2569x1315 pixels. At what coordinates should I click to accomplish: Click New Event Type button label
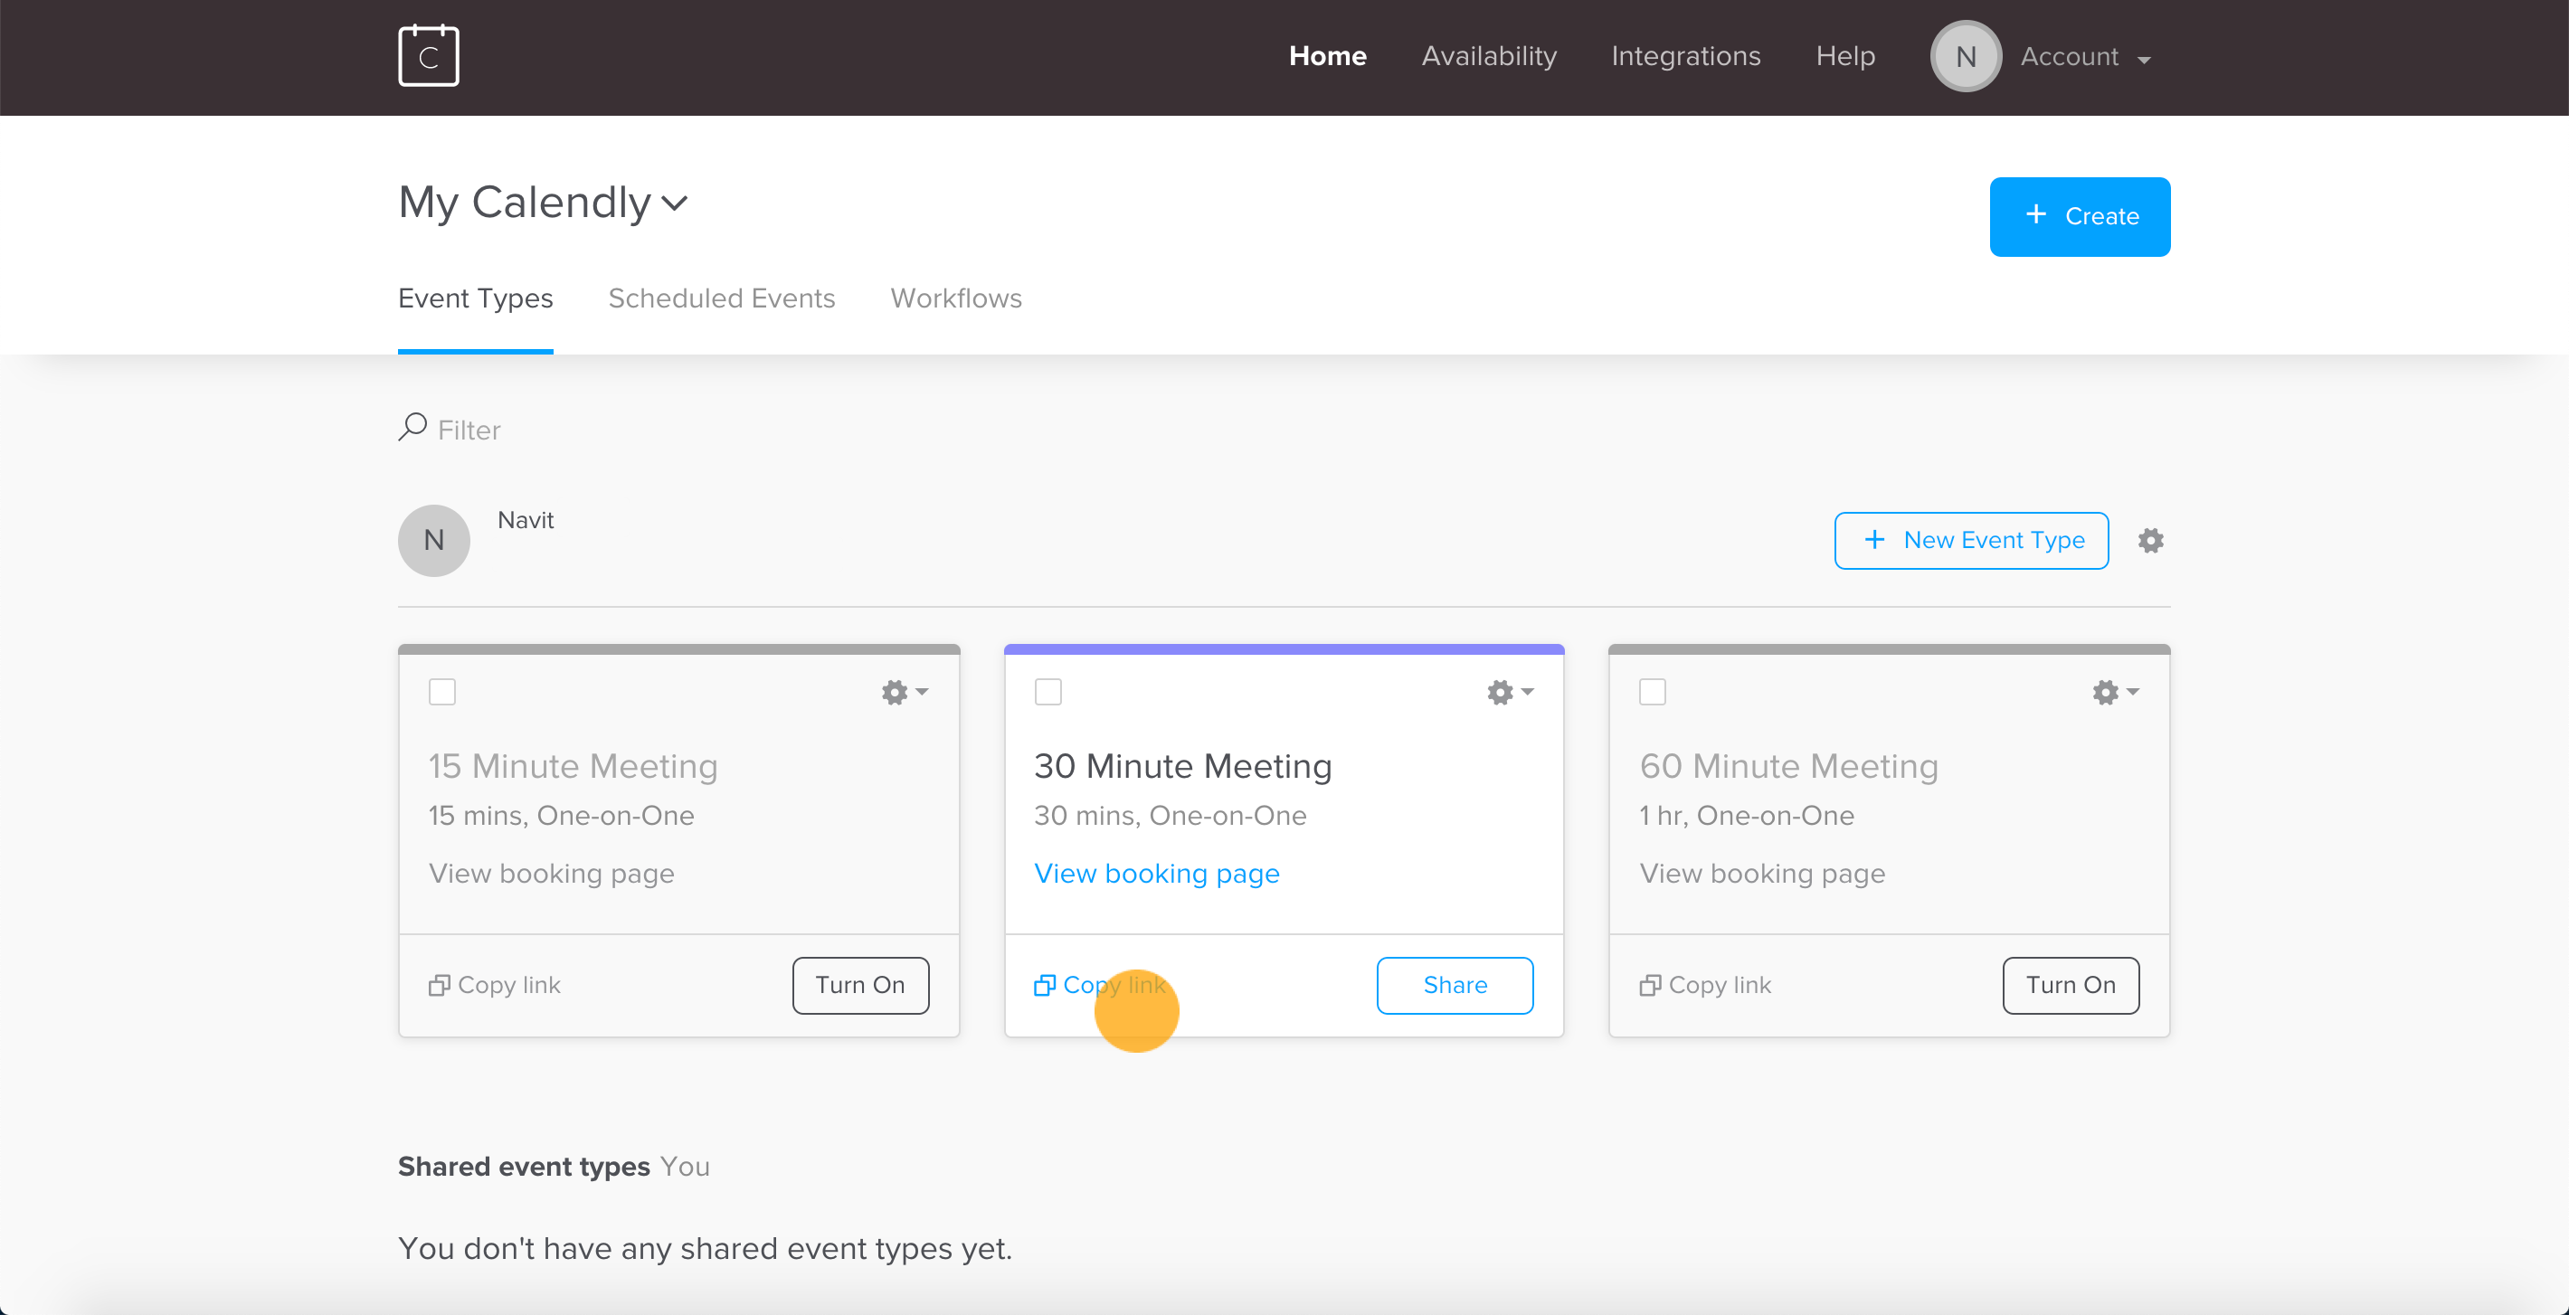(x=1995, y=539)
